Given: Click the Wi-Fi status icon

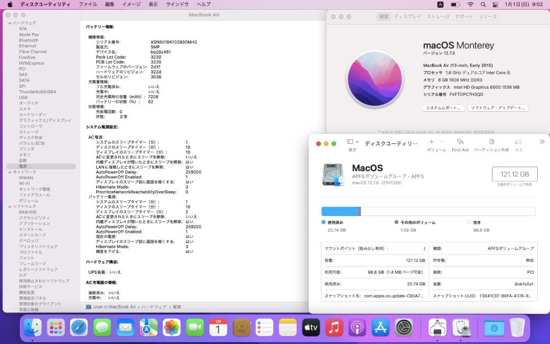Looking at the screenshot, I should coord(471,5).
